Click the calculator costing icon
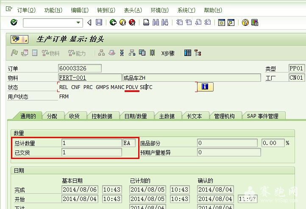This screenshot has width=306, height=209. point(35,53)
